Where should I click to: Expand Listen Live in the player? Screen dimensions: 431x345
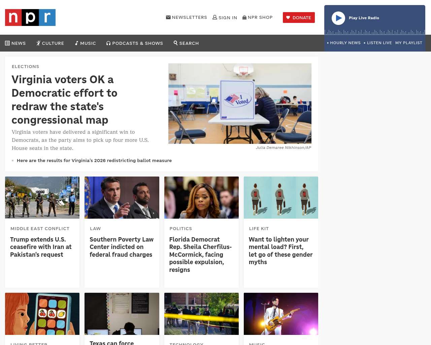[x=378, y=43]
